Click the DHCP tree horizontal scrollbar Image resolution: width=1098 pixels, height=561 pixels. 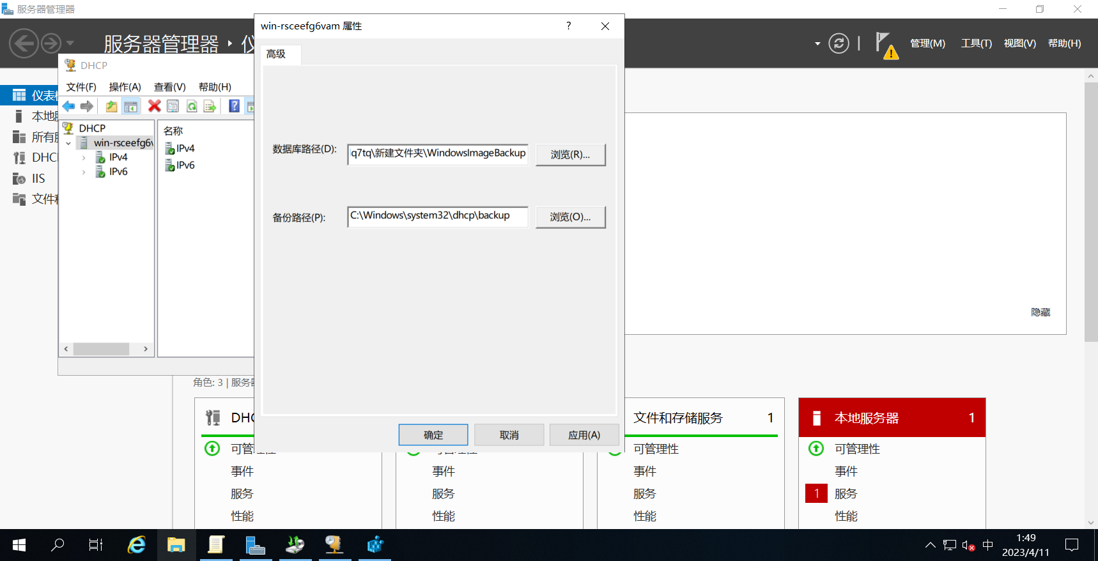pos(106,349)
